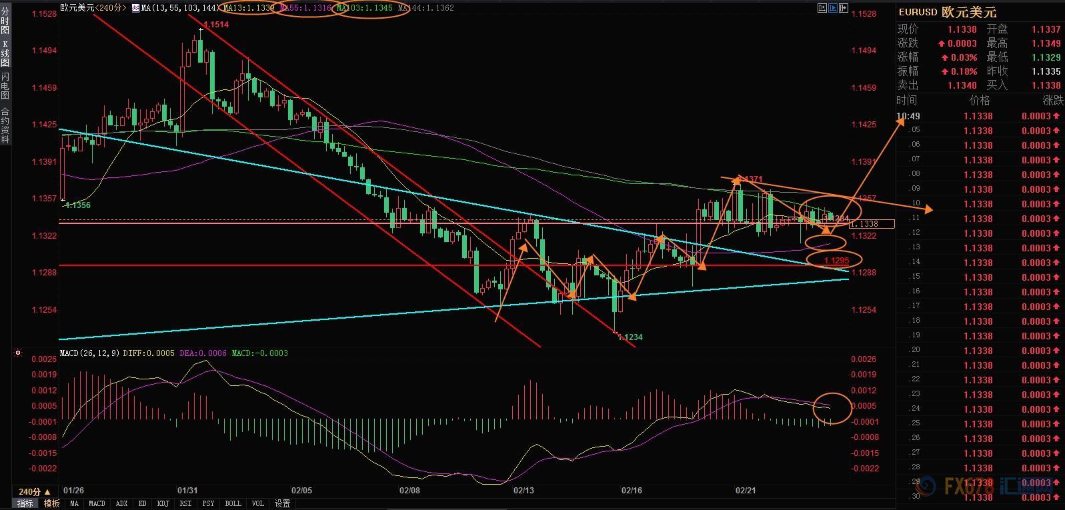This screenshot has width=1065, height=510.
Task: Select the 模板 tab at bottom
Action: click(x=51, y=503)
